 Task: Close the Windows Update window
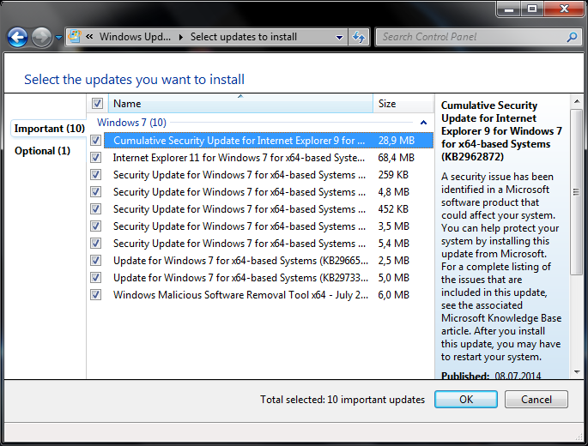564,9
